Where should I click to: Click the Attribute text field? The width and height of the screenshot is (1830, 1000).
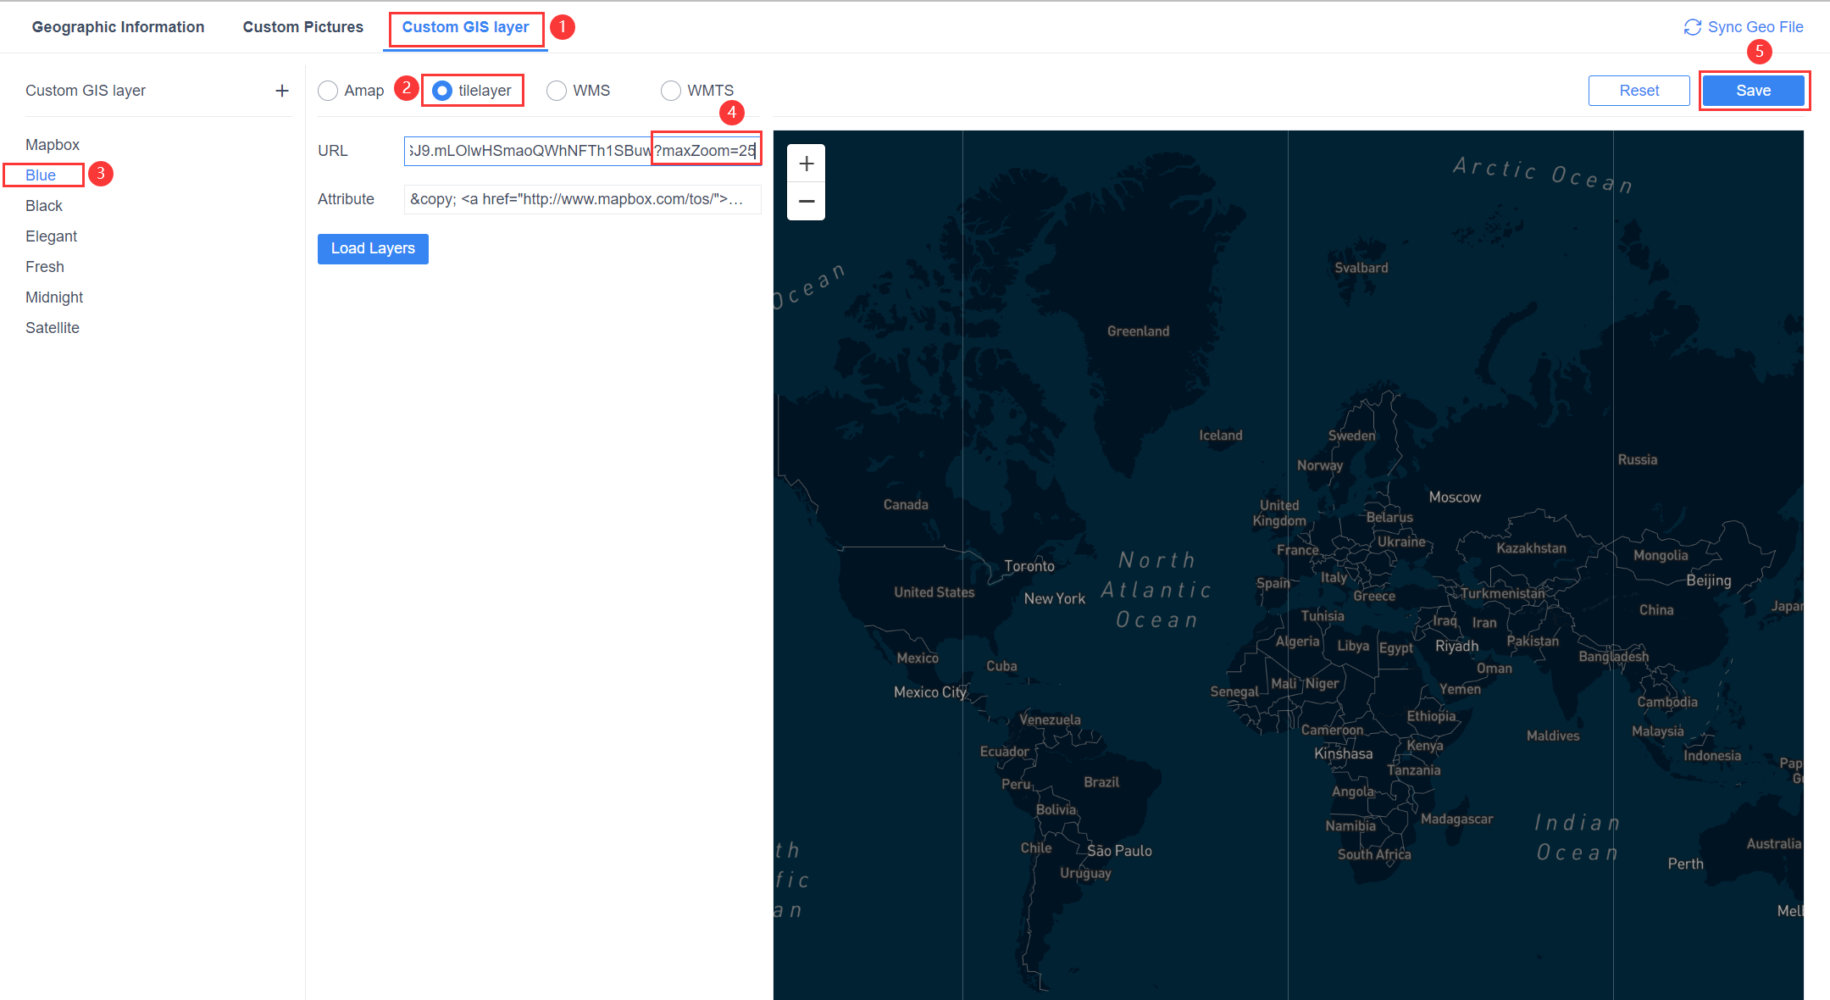tap(581, 199)
